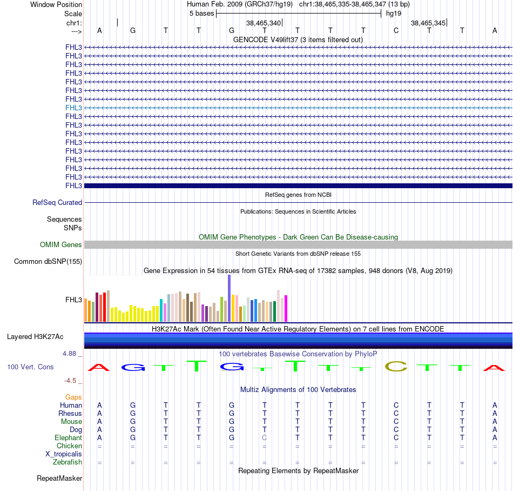Image resolution: width=513 pixels, height=491 pixels.
Task: Select the Rhesus alignment row label
Action: coord(70,414)
